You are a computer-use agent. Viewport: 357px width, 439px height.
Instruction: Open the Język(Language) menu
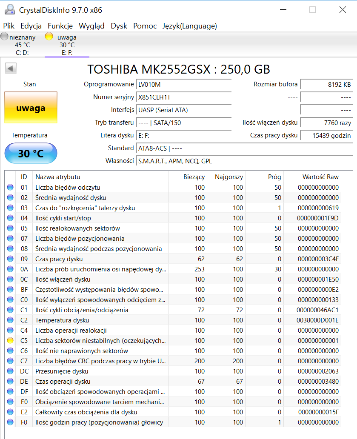tap(189, 26)
